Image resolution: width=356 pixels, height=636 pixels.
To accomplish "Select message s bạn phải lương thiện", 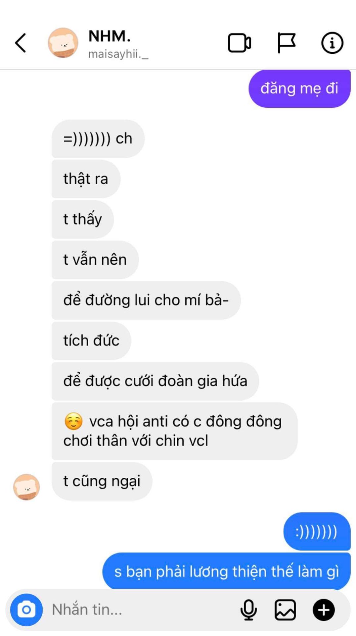I will pos(227,571).
